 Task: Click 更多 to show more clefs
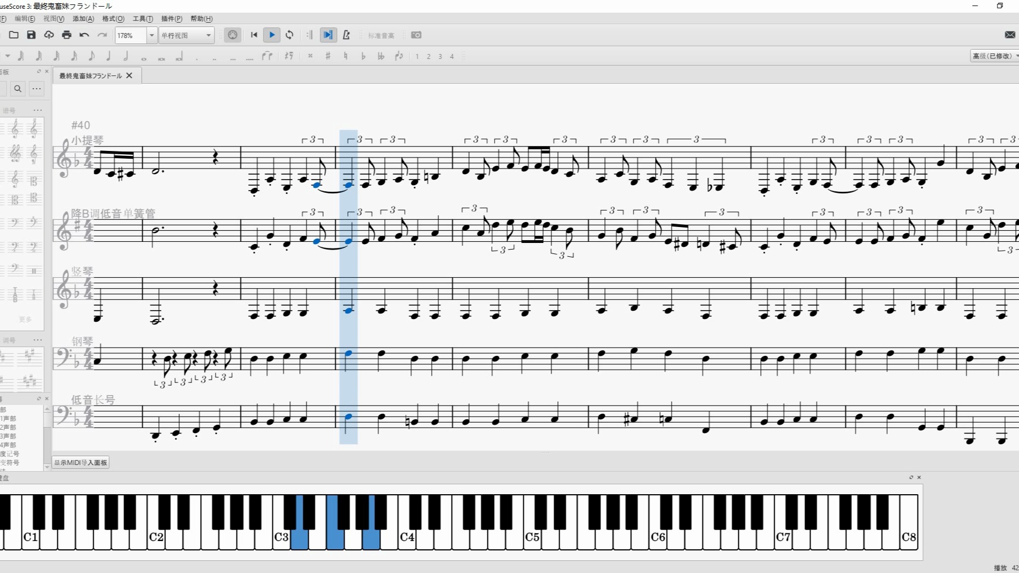tap(25, 319)
